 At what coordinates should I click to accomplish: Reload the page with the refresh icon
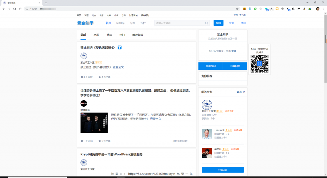click(14, 9)
